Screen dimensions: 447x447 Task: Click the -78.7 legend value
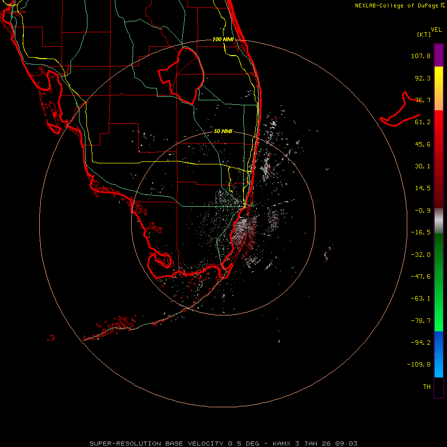pyautogui.click(x=421, y=321)
